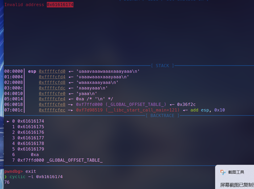Screen dimensions: 254x189
Task: Click the 'add esp, 0x10' instruction
Action: tap(208, 110)
